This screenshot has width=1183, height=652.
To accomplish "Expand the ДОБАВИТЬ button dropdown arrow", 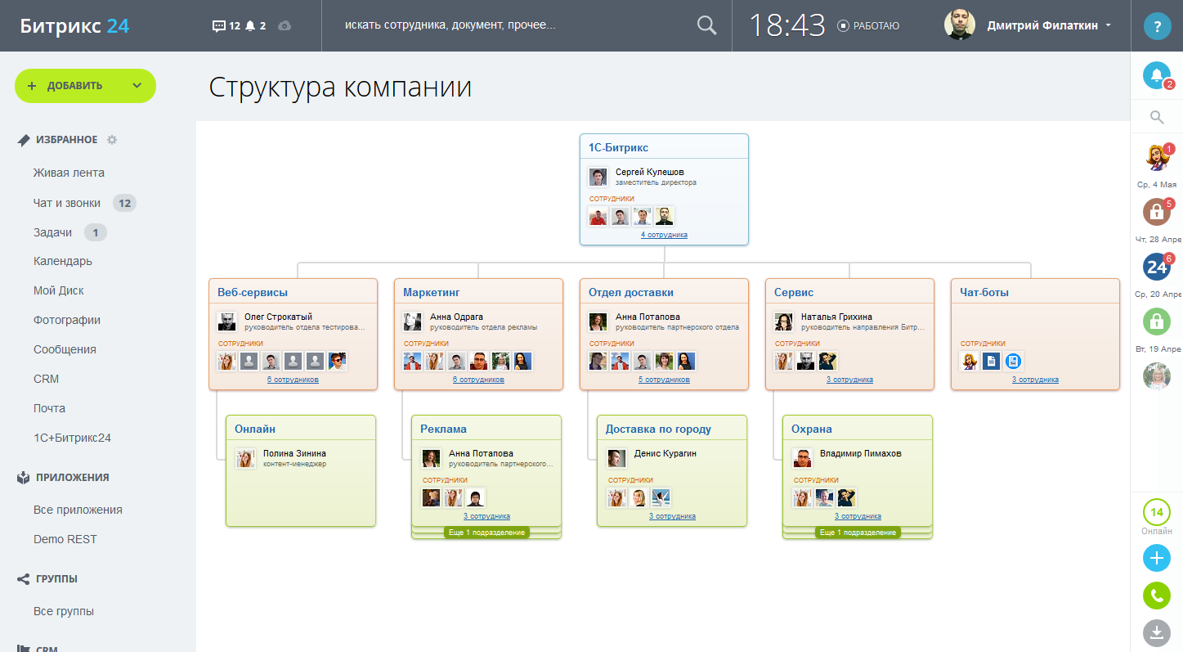I will click(x=137, y=86).
